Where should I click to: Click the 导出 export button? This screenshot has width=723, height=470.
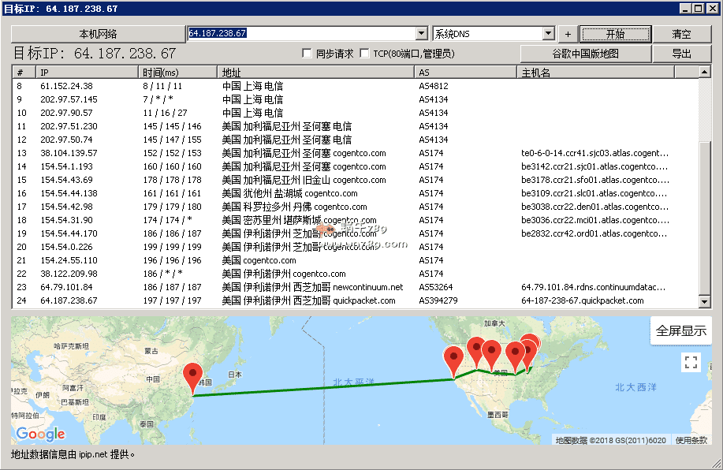(x=681, y=54)
